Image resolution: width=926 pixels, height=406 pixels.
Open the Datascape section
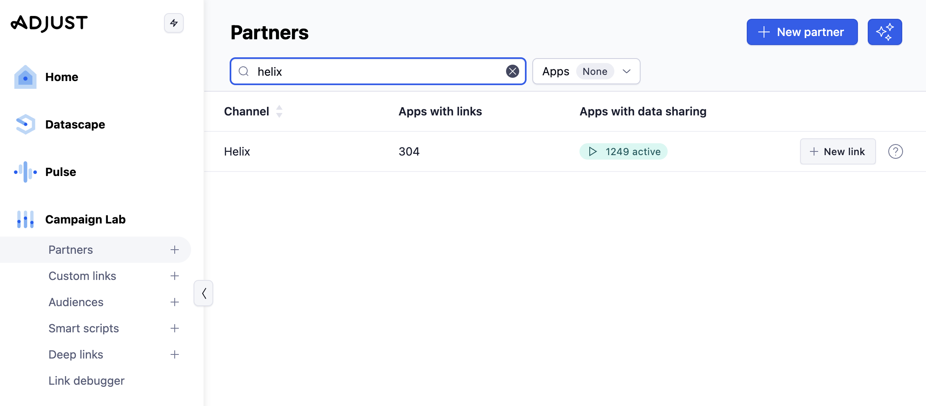tap(75, 124)
